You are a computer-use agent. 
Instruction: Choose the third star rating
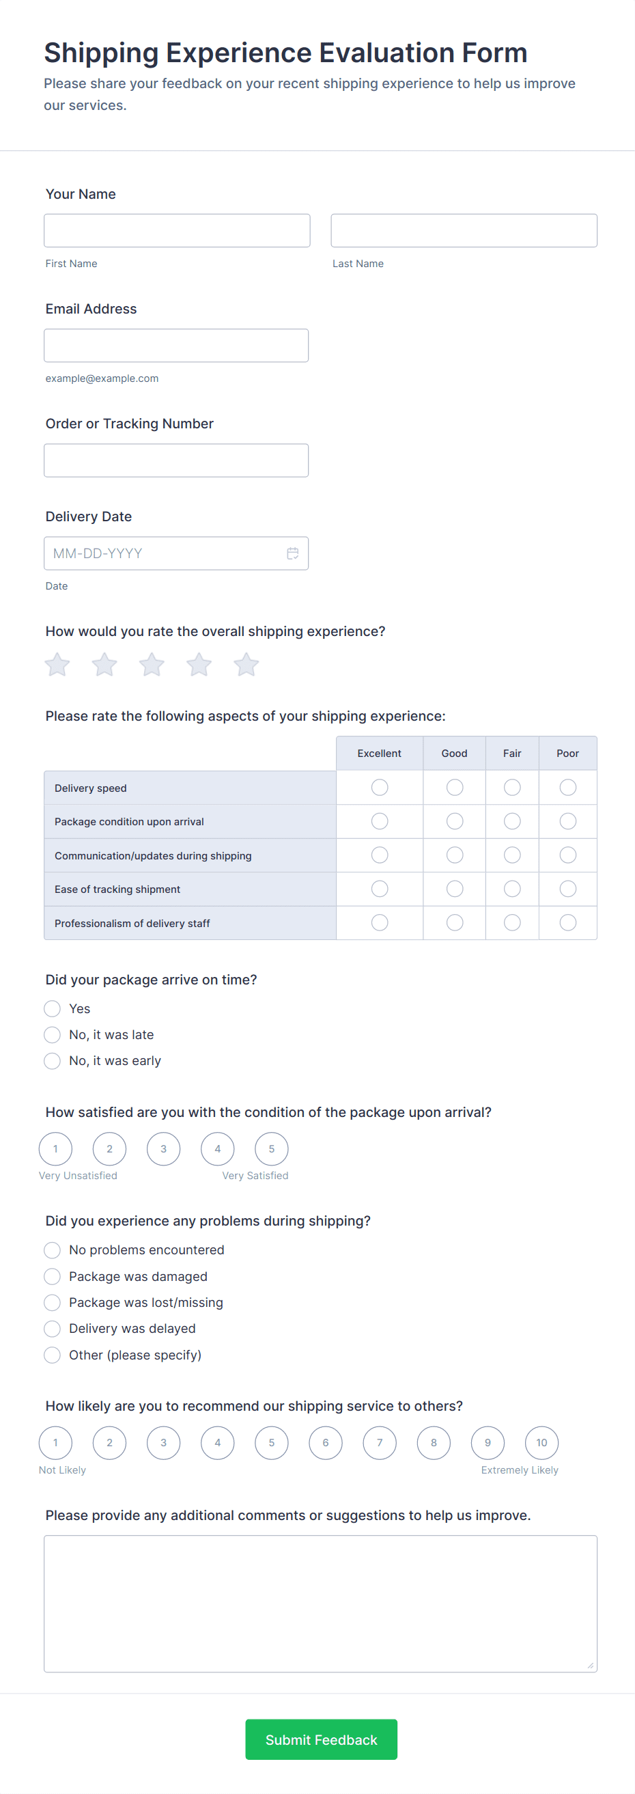click(152, 665)
